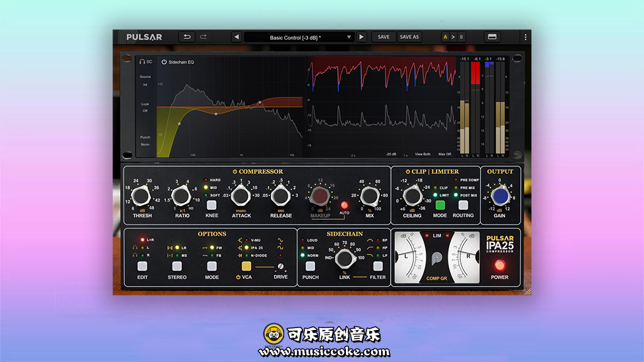Change the sidechain Source Int selector
This screenshot has width=644, height=362.
(x=145, y=84)
